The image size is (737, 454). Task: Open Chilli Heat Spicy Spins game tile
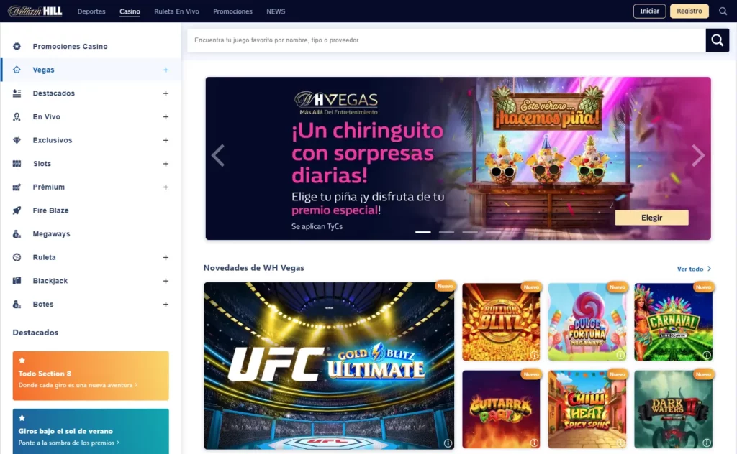(x=587, y=409)
